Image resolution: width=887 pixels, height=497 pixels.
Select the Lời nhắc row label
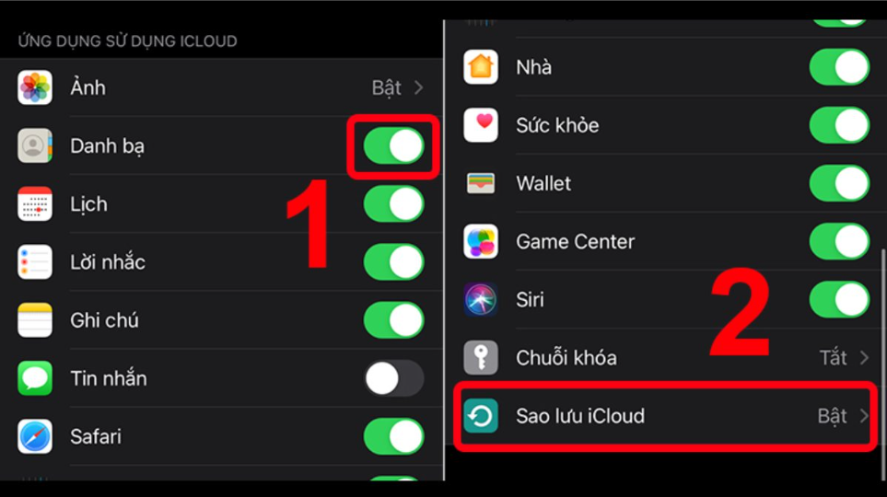[x=108, y=261]
